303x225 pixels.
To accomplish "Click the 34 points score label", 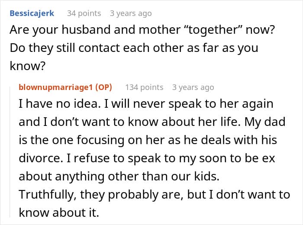I will tap(84, 13).
